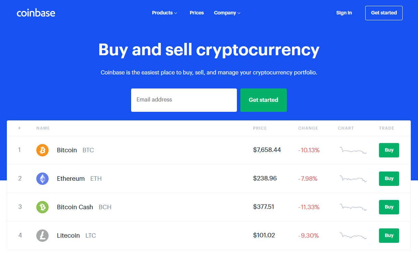Click the Coinbase logo

[x=36, y=13]
